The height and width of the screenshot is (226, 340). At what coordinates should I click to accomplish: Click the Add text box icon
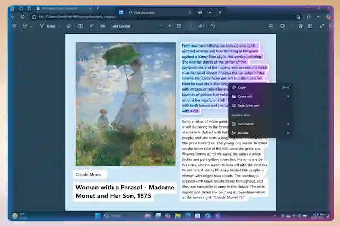coord(80,26)
